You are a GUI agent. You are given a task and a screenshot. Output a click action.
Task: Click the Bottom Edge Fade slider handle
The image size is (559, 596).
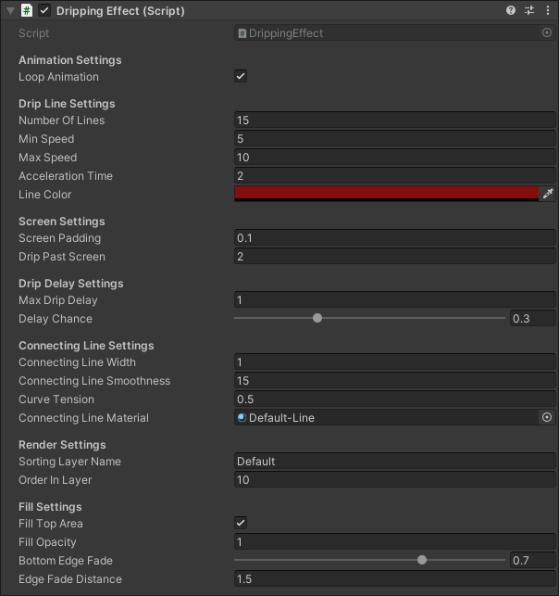coord(422,560)
